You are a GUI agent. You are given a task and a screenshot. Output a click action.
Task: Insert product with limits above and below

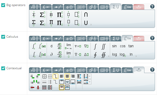click(51, 15)
